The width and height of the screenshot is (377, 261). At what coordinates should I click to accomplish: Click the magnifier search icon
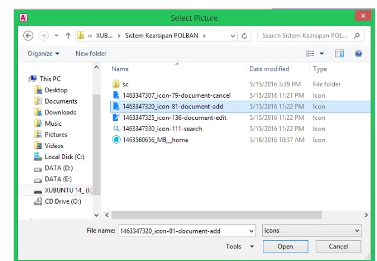(357, 36)
